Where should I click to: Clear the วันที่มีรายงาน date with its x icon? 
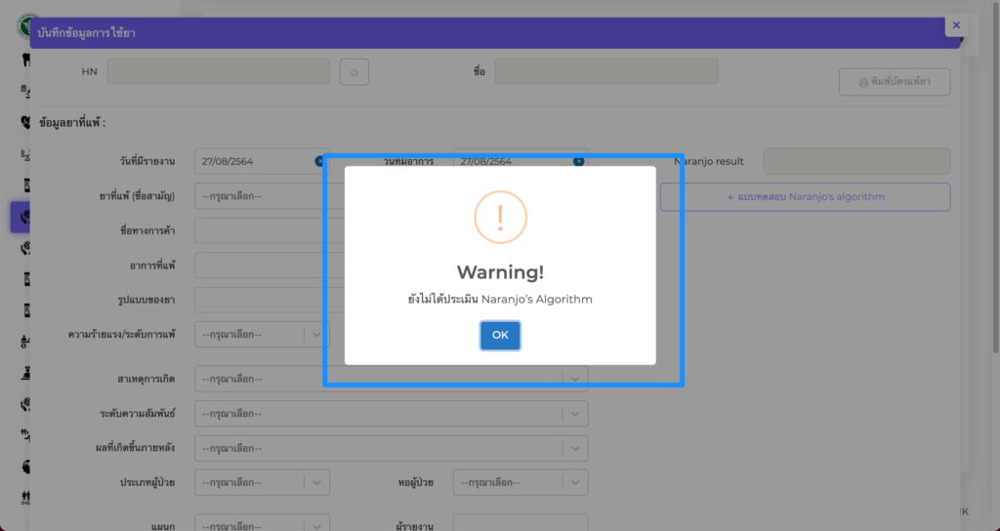(319, 161)
